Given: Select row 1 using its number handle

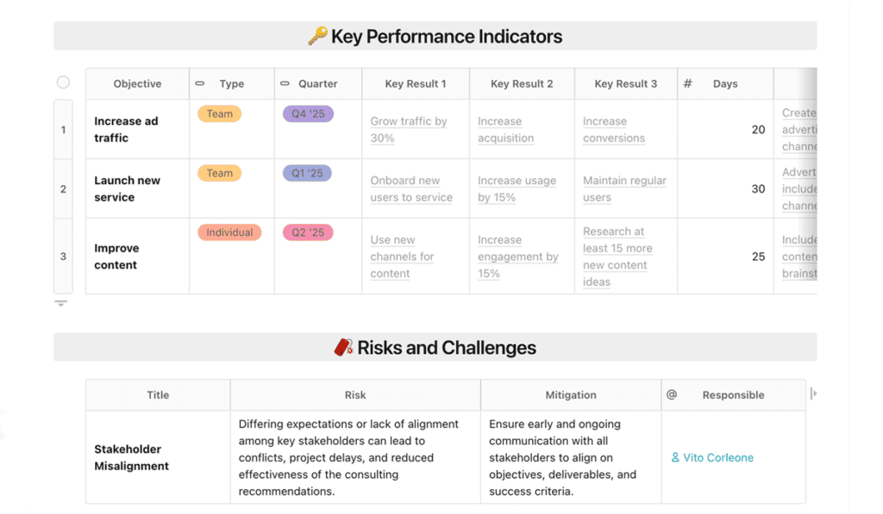Looking at the screenshot, I should click(63, 129).
